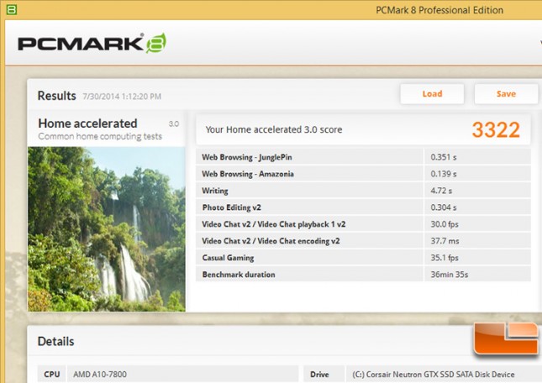The width and height of the screenshot is (542, 383).
Task: Click the 36min 35s duration value
Action: 450,275
